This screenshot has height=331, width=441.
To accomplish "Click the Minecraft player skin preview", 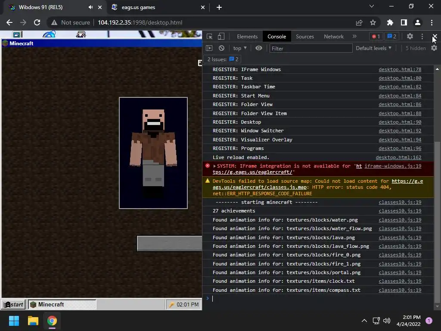I will pos(153,153).
